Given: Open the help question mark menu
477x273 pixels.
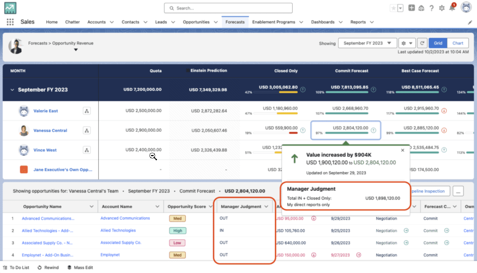Looking at the screenshot, I should [432, 8].
